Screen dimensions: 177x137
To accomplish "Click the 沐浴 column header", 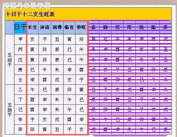I will [x=45, y=27].
